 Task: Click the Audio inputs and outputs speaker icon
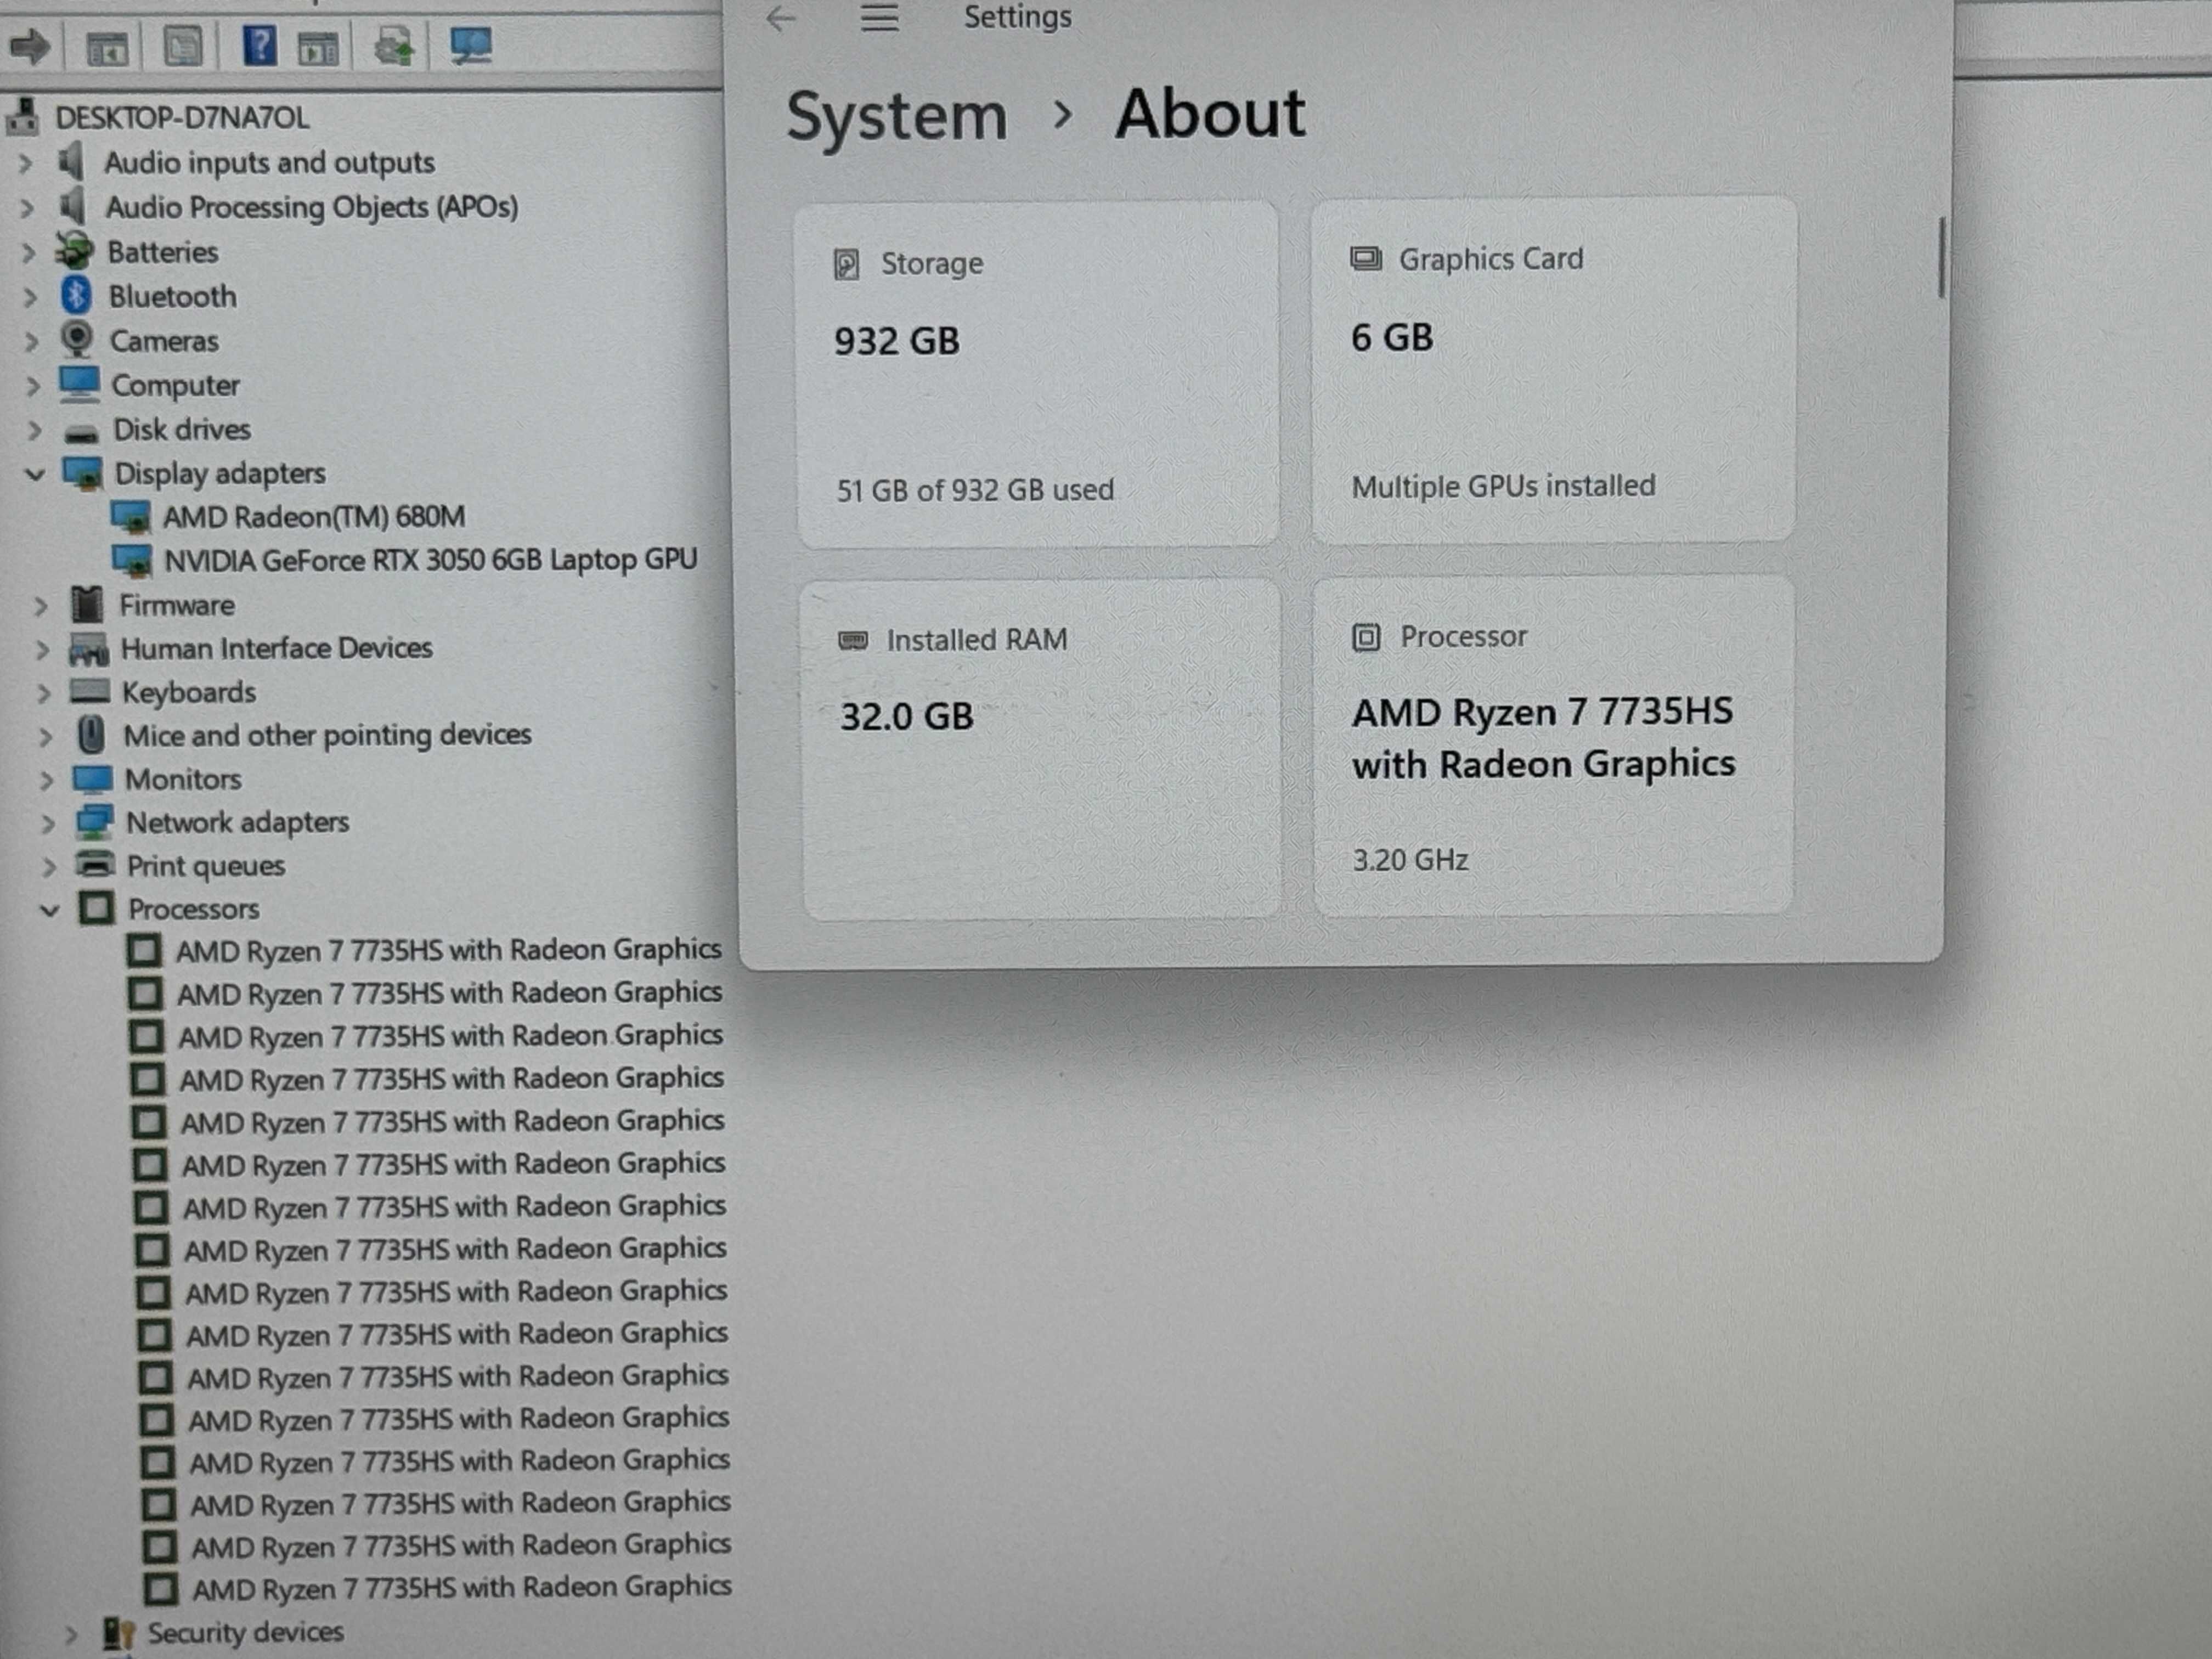[x=70, y=161]
